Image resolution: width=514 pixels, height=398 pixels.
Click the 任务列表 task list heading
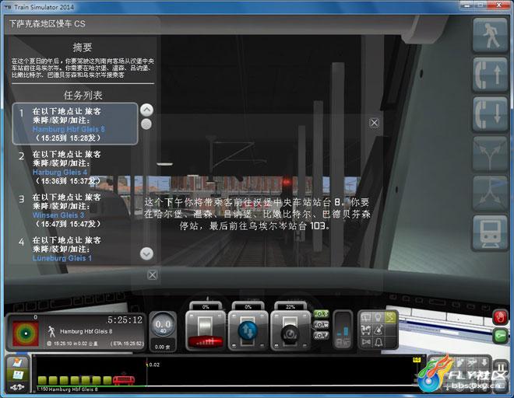83,96
